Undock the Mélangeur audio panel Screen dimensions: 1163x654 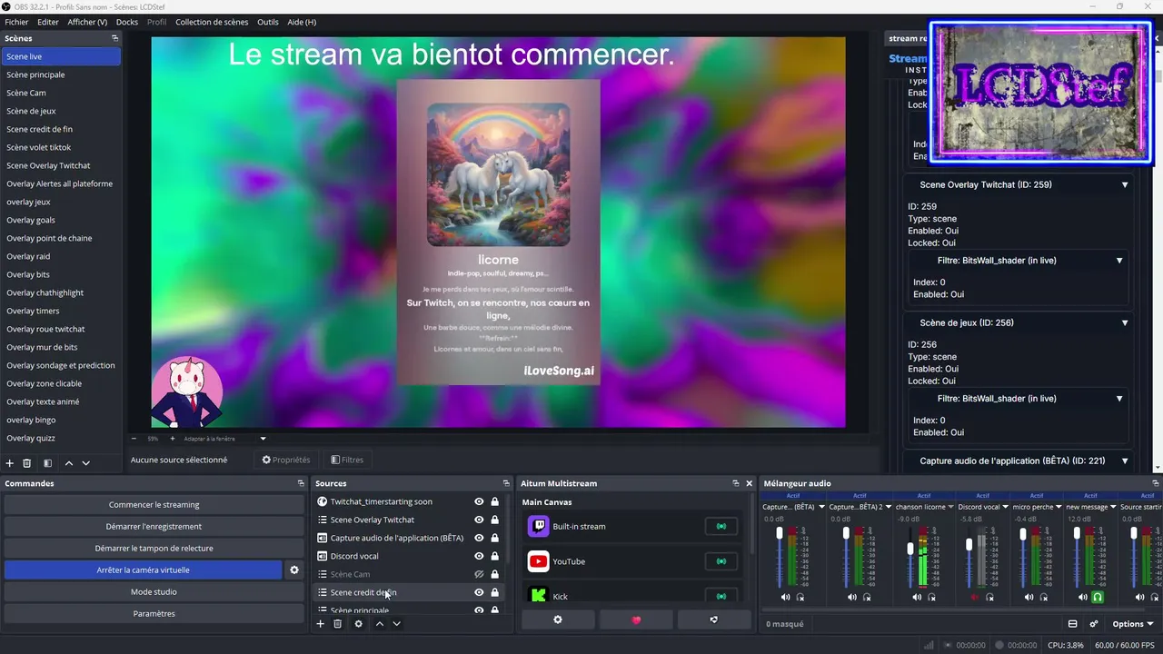click(1156, 483)
